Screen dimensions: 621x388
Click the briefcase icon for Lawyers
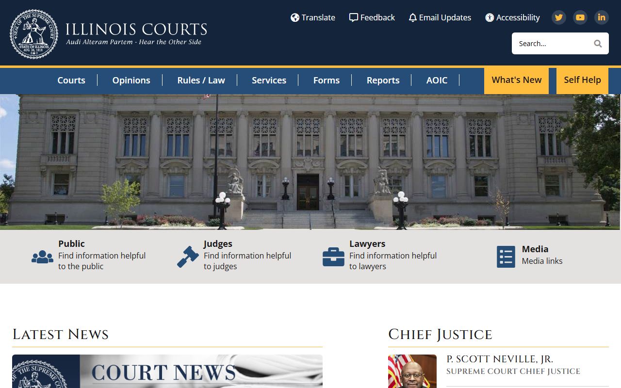pos(333,257)
